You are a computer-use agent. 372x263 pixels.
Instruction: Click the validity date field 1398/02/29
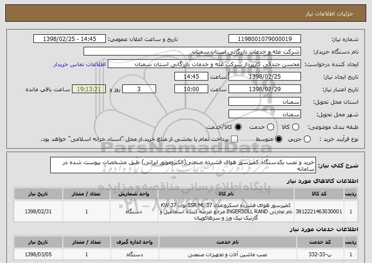pos(265,89)
